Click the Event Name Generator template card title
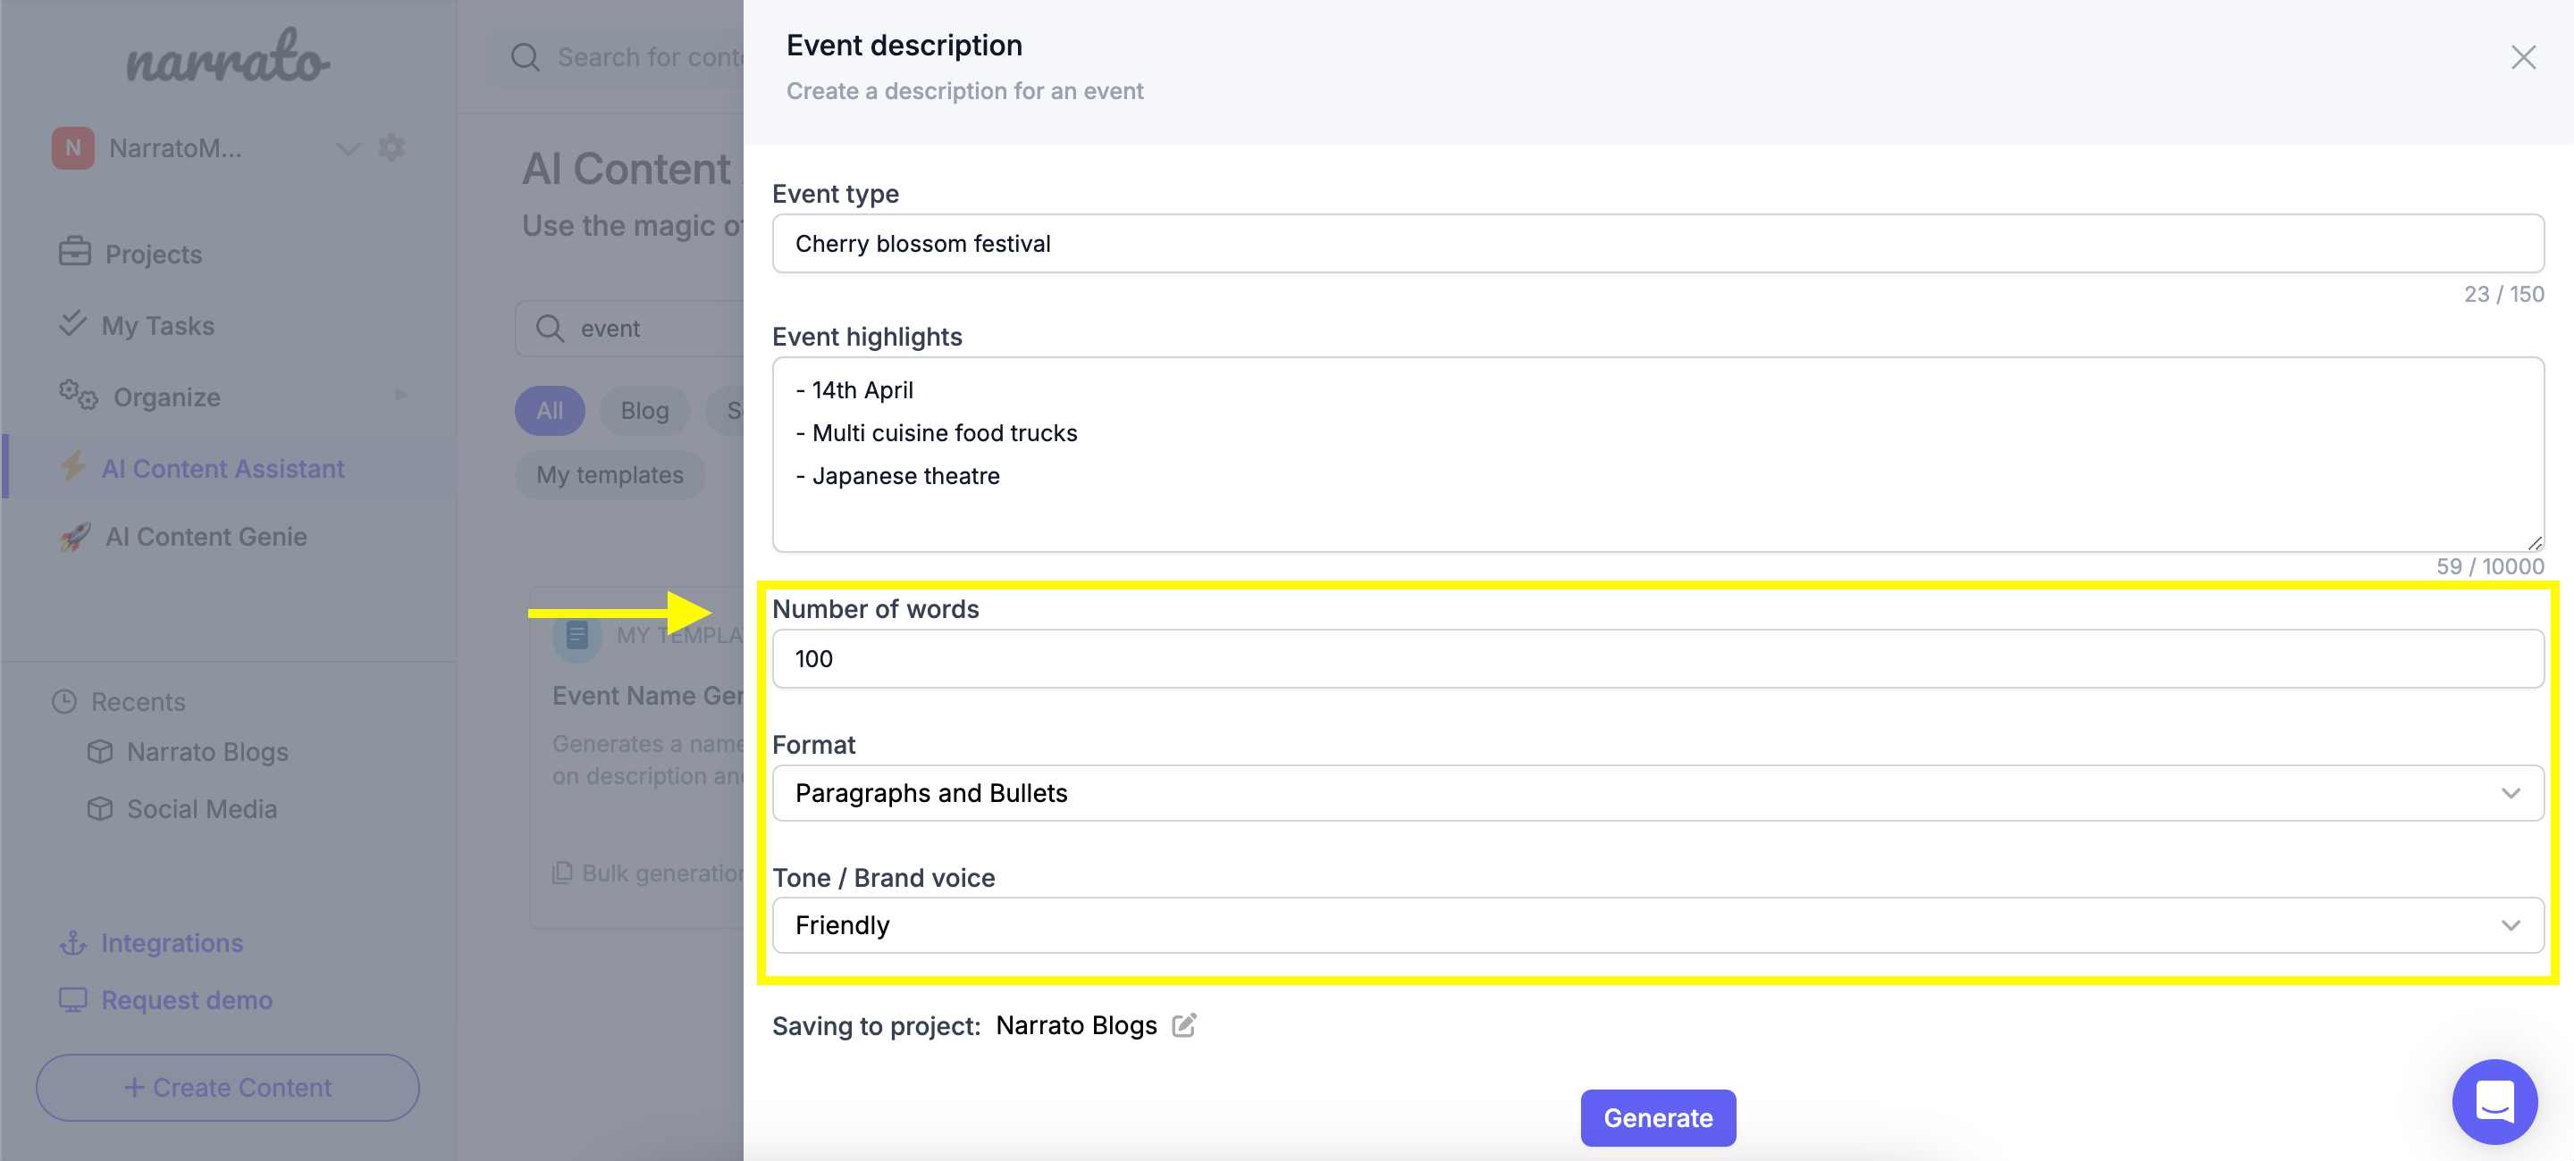The image size is (2574, 1161). point(647,695)
